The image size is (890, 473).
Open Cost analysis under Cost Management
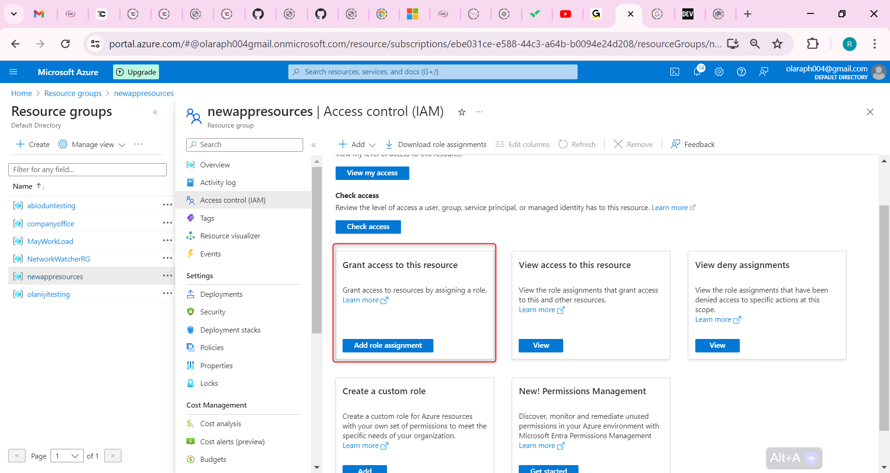tap(220, 423)
